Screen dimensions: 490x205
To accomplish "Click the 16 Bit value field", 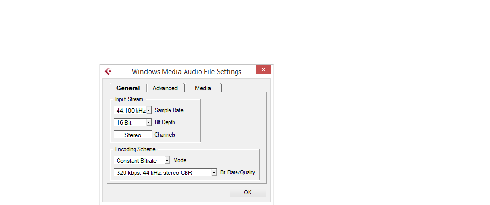I will [130, 123].
